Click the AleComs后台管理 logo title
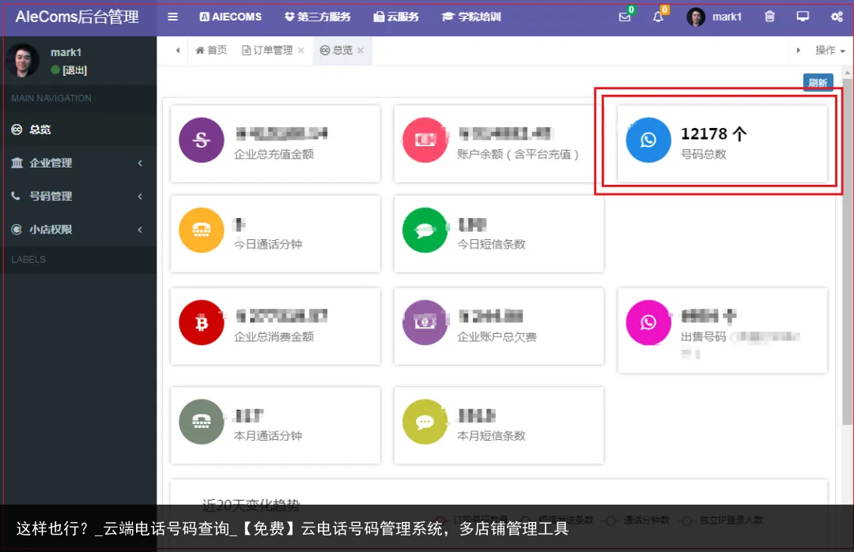854x552 pixels. (x=77, y=17)
